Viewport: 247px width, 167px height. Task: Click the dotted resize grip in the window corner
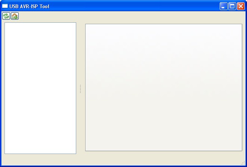[x=243, y=163]
